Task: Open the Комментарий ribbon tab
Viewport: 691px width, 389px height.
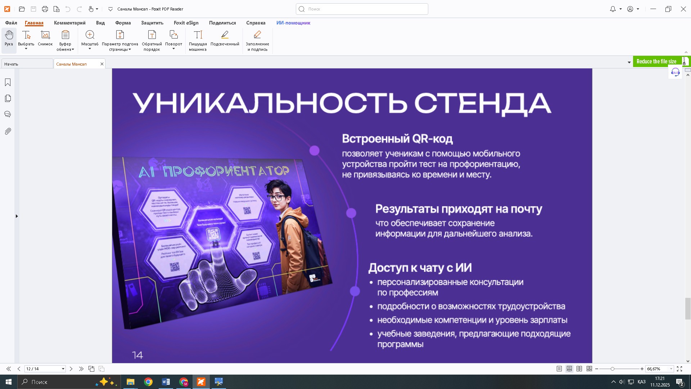Action: click(x=69, y=23)
